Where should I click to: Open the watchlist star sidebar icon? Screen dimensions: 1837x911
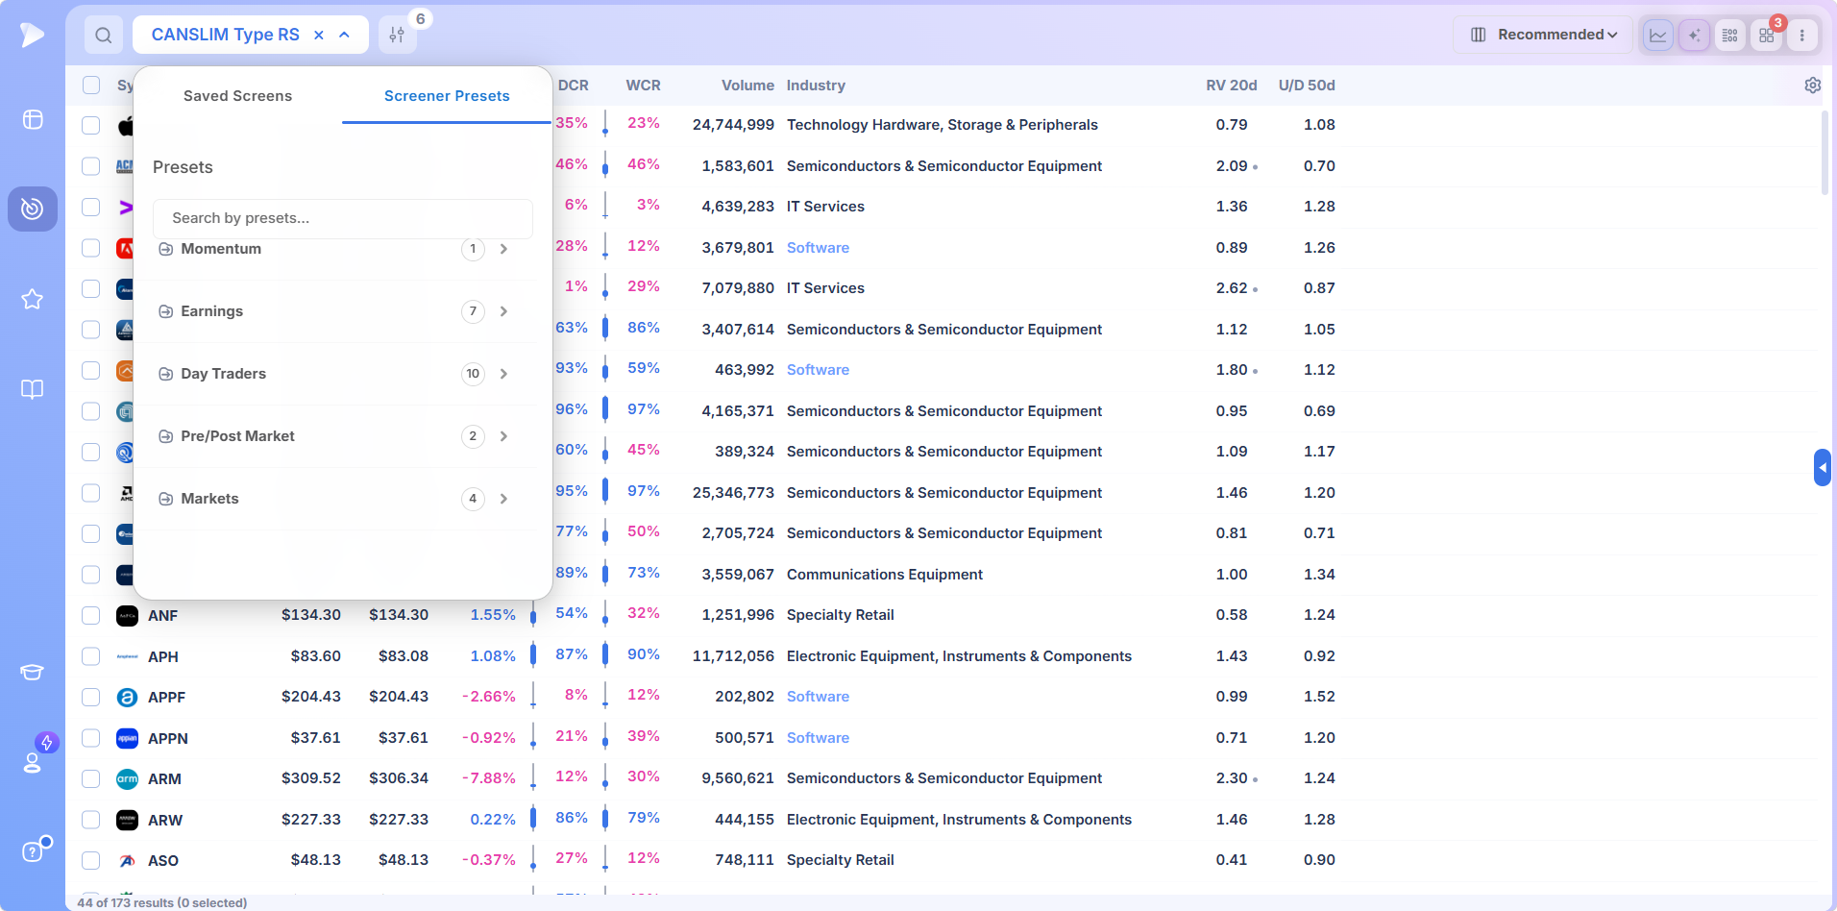33,299
